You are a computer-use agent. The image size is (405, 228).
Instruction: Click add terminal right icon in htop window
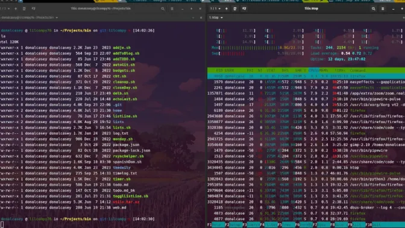[235, 8]
